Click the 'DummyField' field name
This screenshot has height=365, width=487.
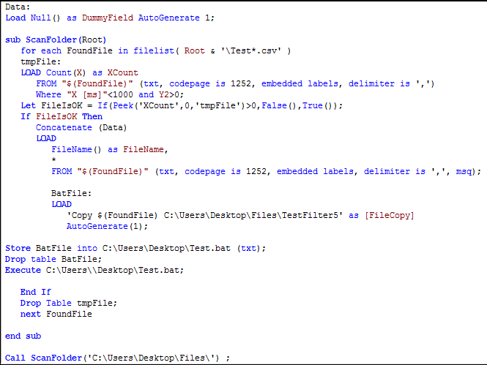pos(108,18)
